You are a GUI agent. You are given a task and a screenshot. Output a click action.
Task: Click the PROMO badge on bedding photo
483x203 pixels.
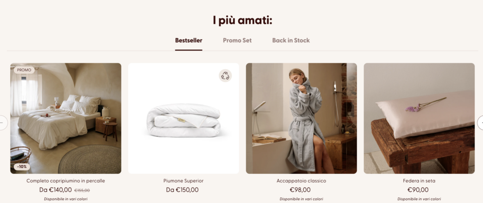pos(24,70)
